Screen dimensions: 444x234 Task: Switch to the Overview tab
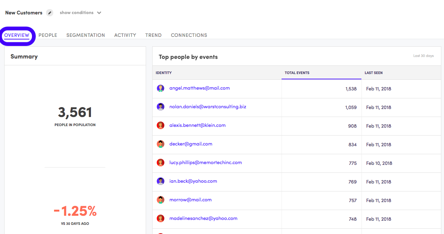click(17, 35)
